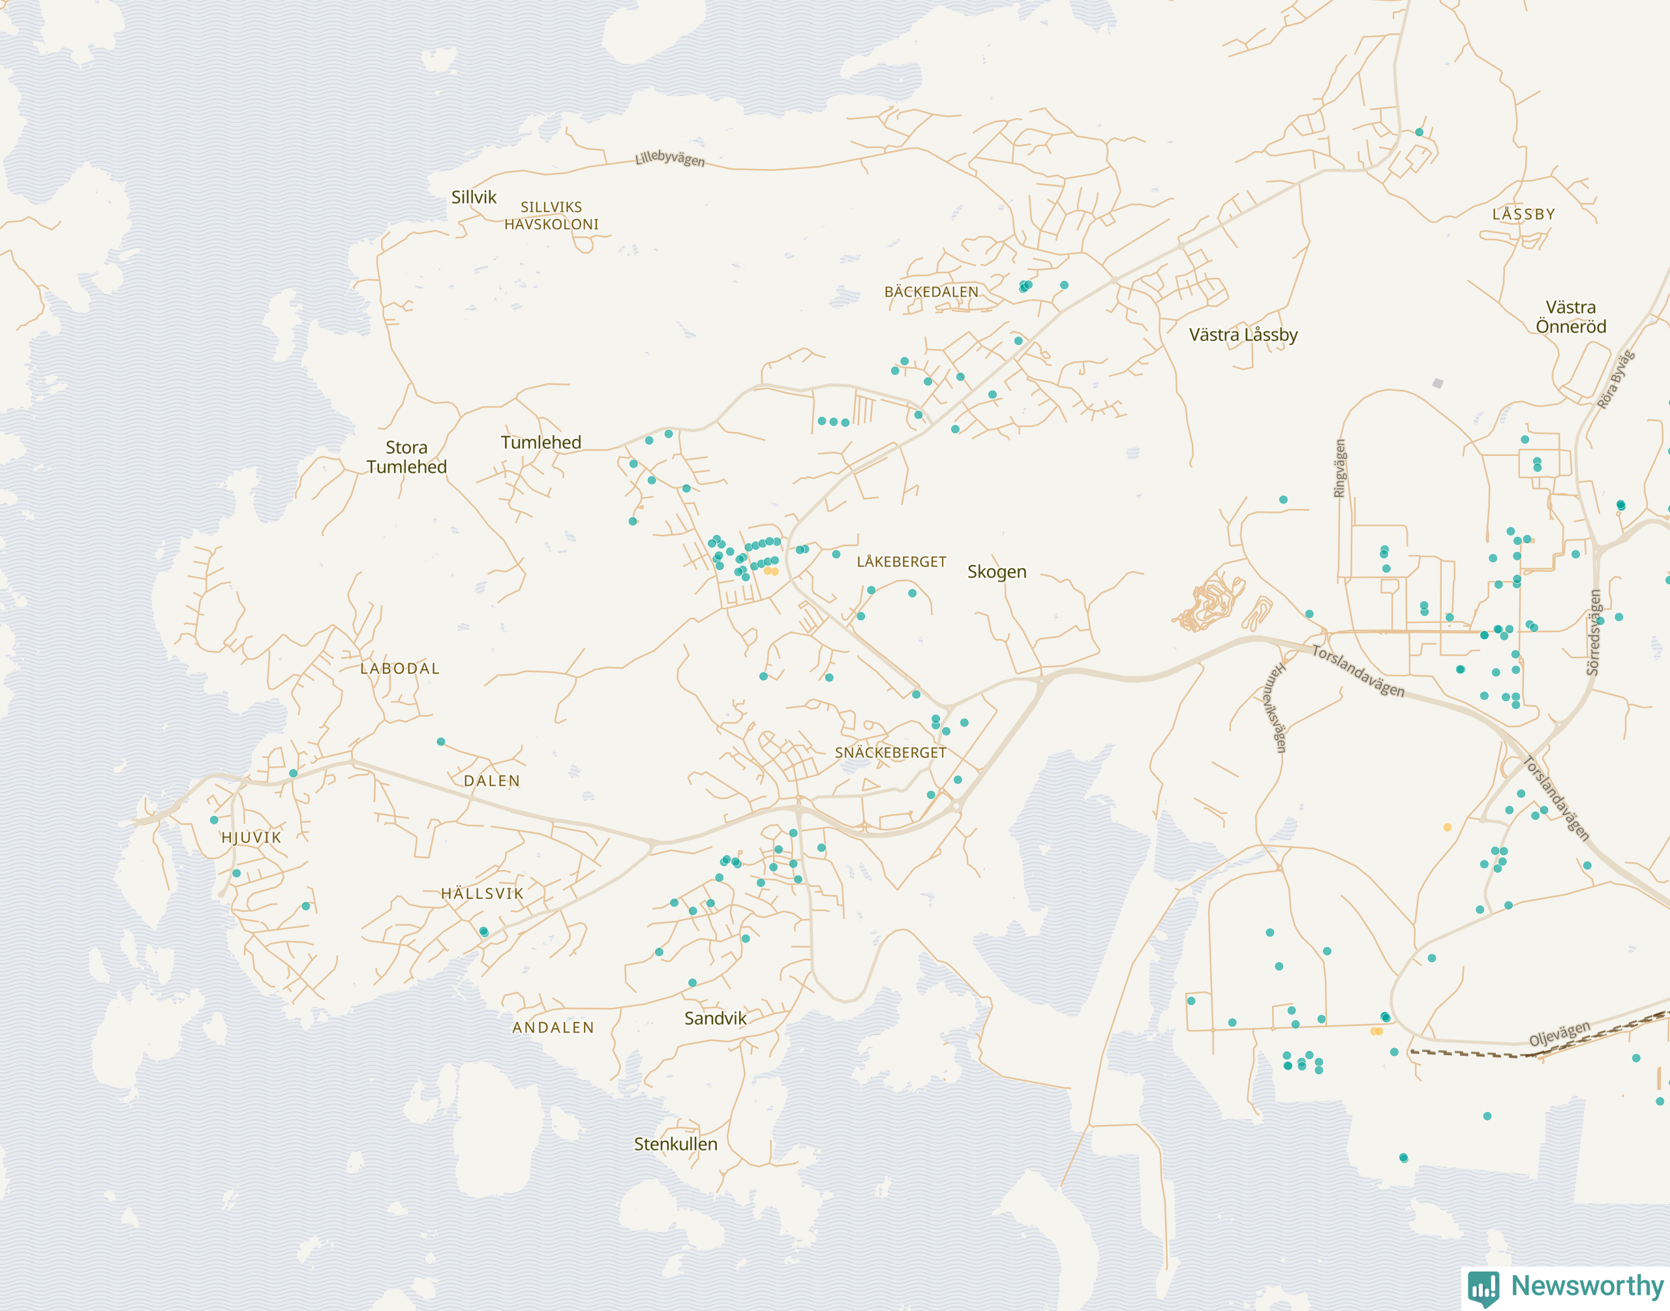Click the Skogen place label
1670x1311 pixels.
point(996,572)
